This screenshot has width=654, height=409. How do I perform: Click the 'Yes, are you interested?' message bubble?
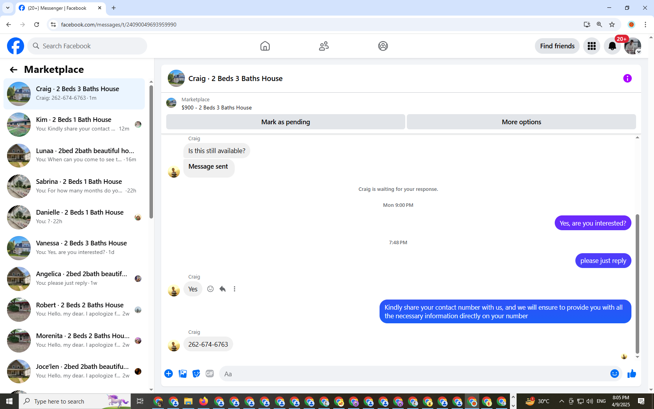[x=593, y=223]
